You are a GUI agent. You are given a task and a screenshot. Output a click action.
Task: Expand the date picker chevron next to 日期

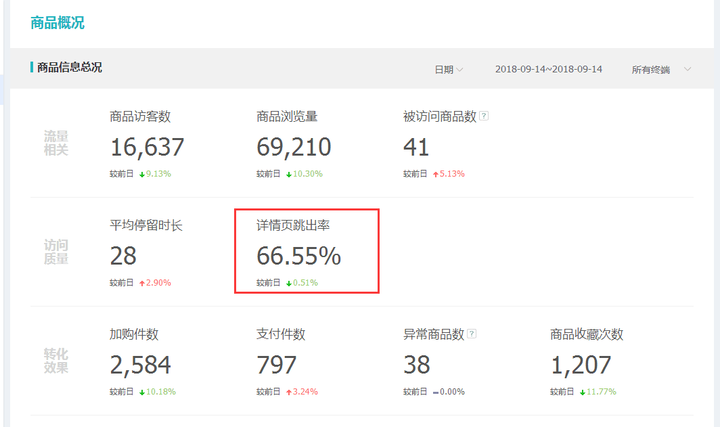[462, 69]
